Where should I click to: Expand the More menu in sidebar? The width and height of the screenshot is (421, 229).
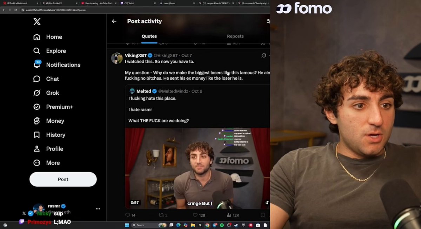pos(46,163)
